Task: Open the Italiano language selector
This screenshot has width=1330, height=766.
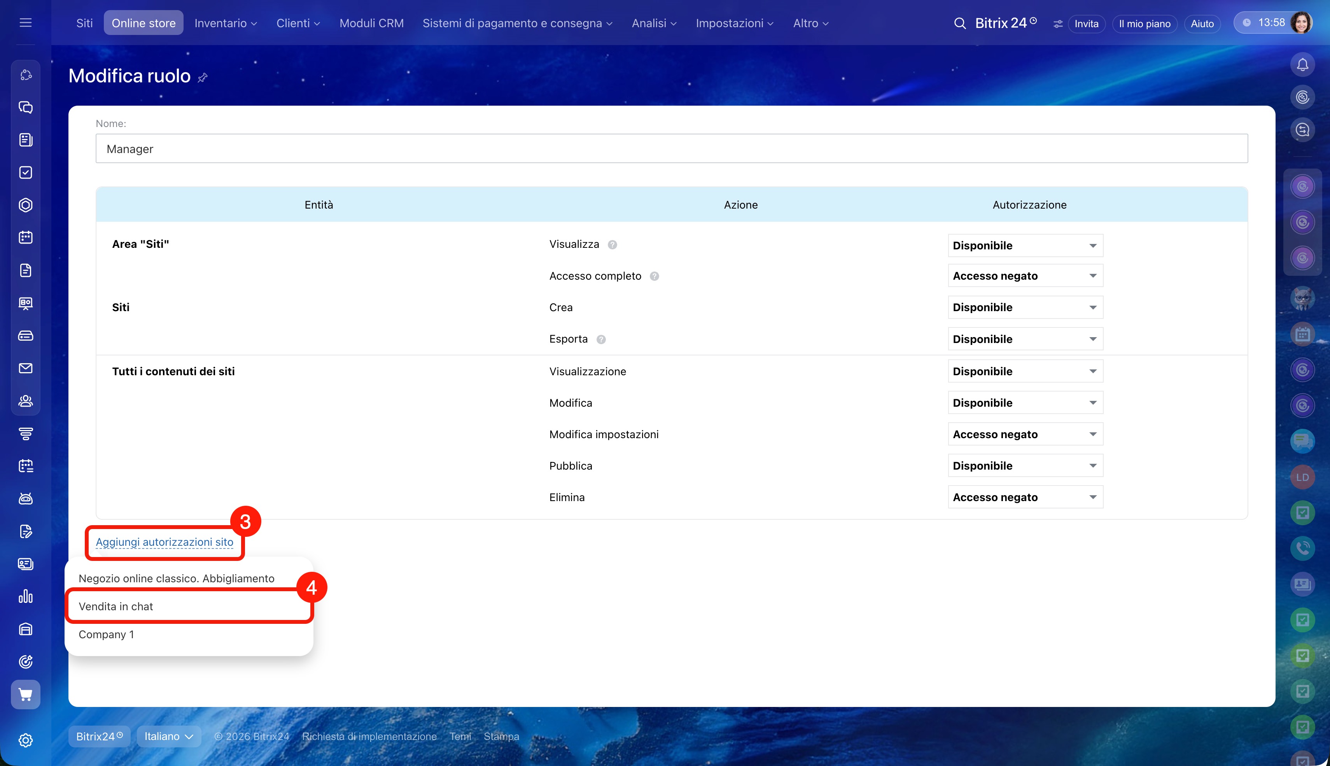Action: (x=168, y=736)
